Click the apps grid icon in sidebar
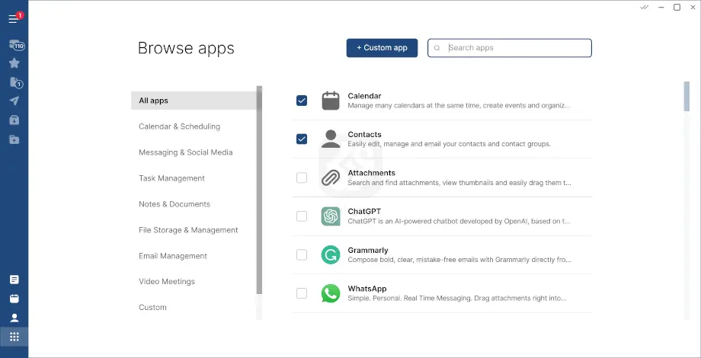This screenshot has width=701, height=358. pos(14,337)
